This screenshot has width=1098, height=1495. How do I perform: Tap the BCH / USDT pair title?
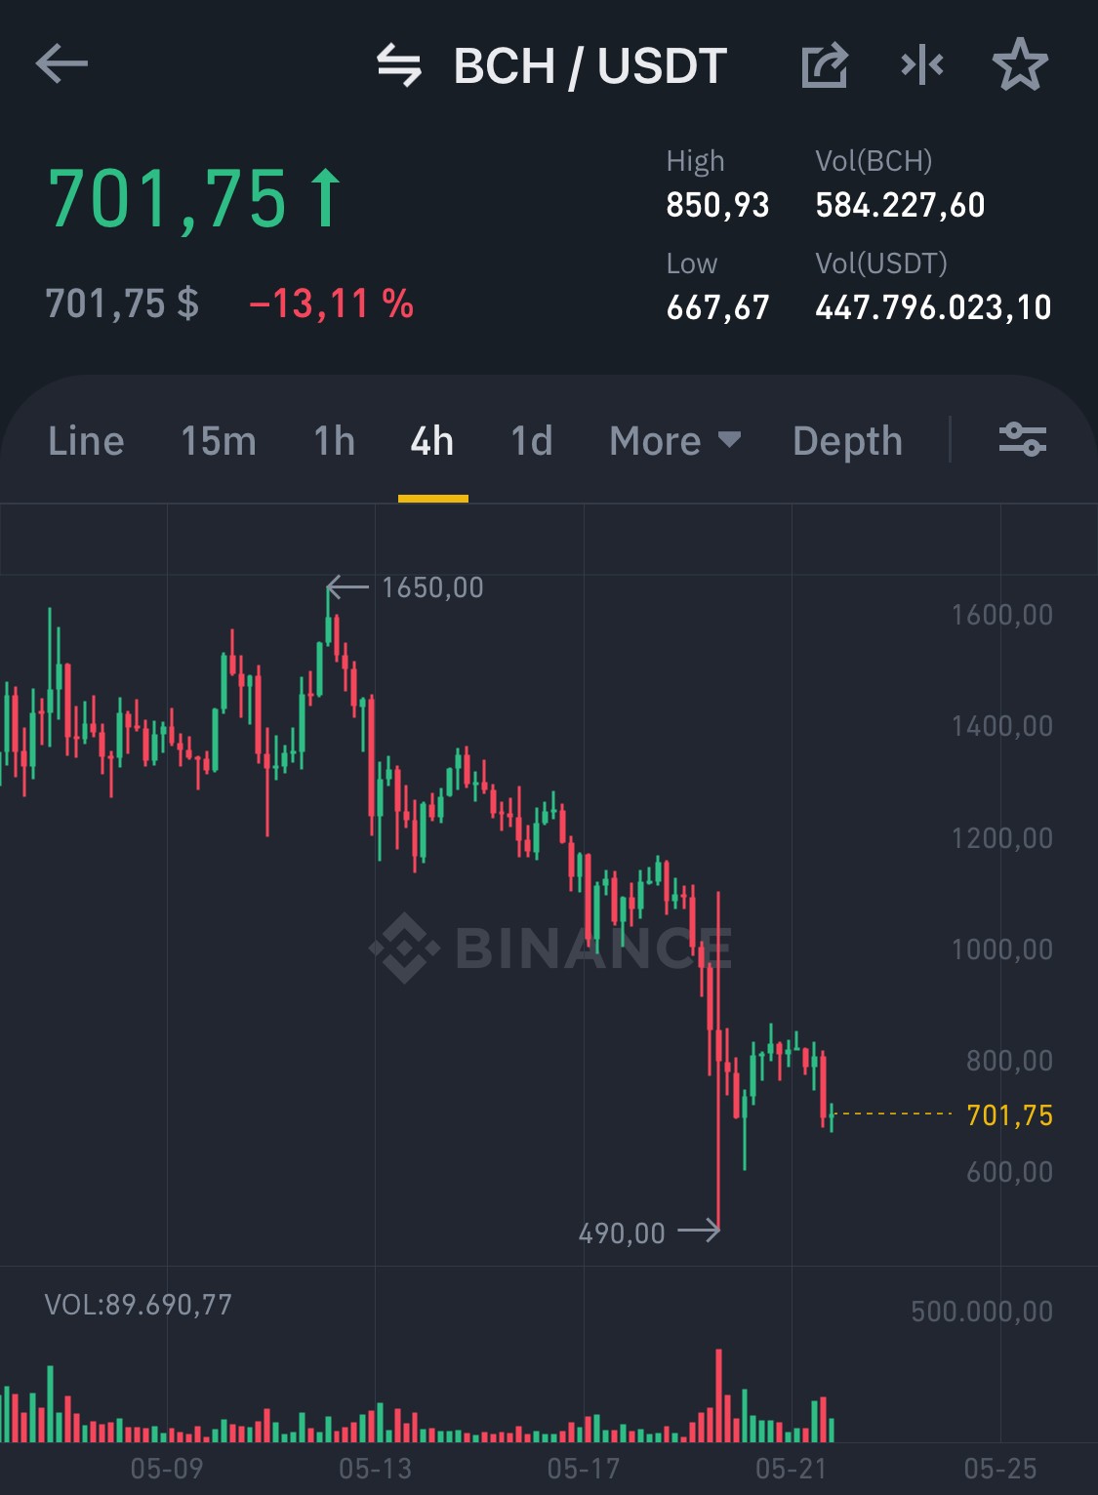pyautogui.click(x=590, y=66)
